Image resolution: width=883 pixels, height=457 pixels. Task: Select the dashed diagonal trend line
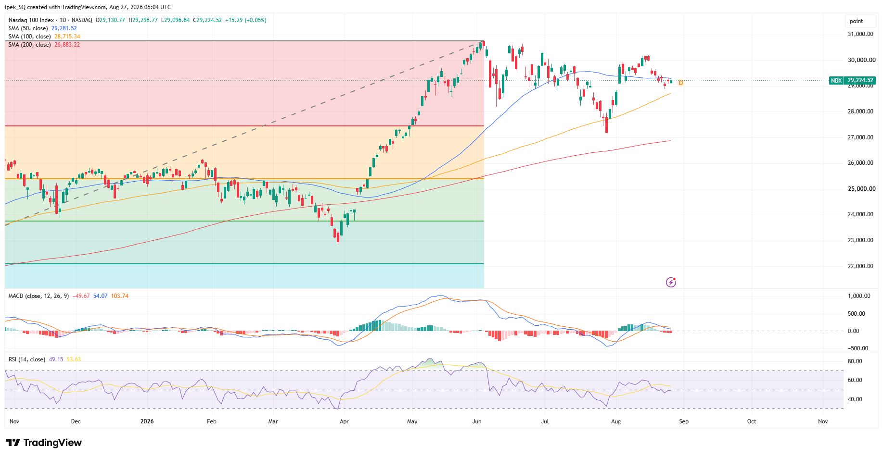(x=244, y=133)
